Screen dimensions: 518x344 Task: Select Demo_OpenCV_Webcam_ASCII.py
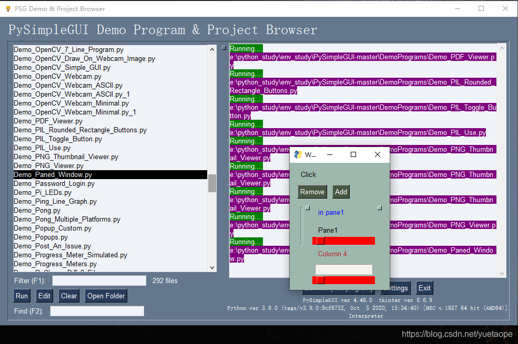(110, 85)
